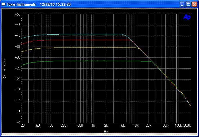The width and height of the screenshot is (199, 137).
Task: Click the +40 label on the Y axis
Action: coord(18,36)
